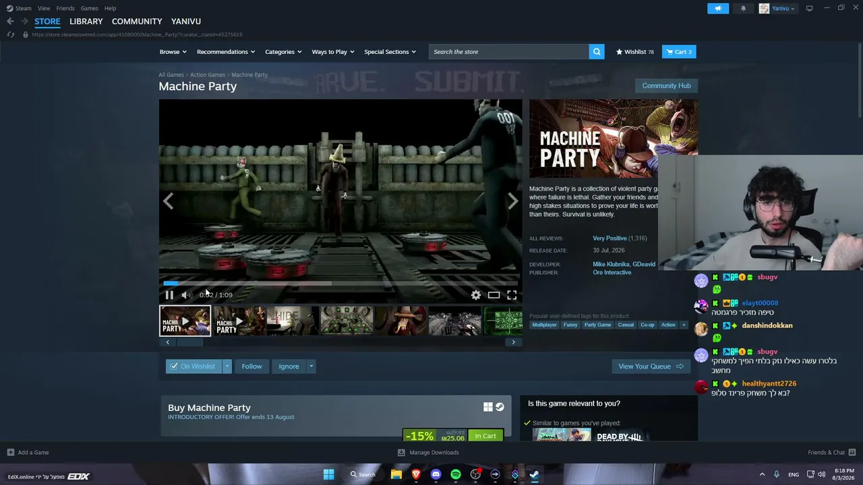Open the Recommendations dropdown menu
This screenshot has height=485, width=863.
[x=226, y=52]
